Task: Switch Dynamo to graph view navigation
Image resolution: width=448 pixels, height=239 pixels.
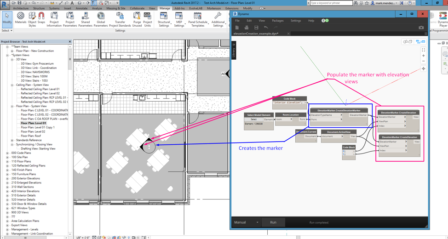Action: [420, 42]
